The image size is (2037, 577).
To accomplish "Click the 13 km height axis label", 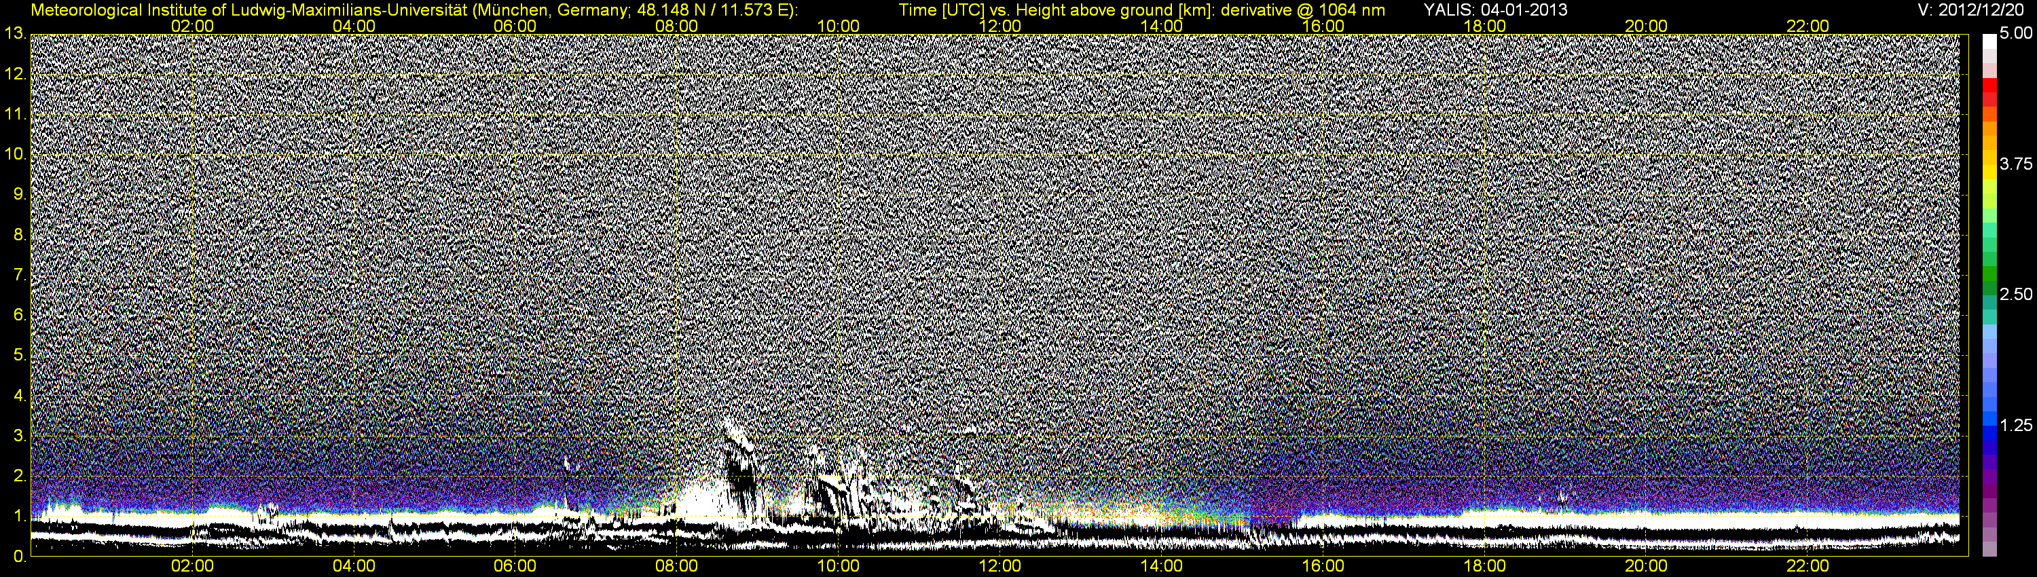I will pos(15,33).
